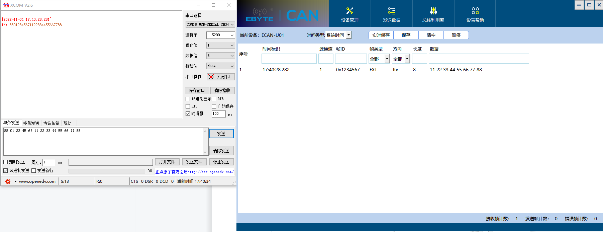The height and width of the screenshot is (232, 603).
Task: Click the 关闭串口 button
Action: click(x=221, y=77)
